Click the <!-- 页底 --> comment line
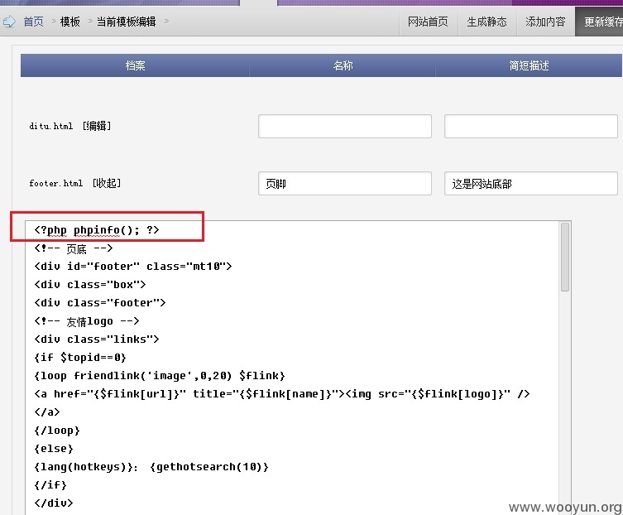The width and height of the screenshot is (623, 515). [74, 248]
